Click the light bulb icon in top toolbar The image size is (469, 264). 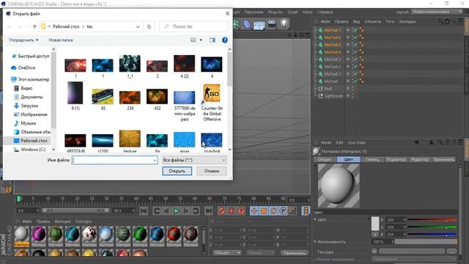[x=284, y=23]
